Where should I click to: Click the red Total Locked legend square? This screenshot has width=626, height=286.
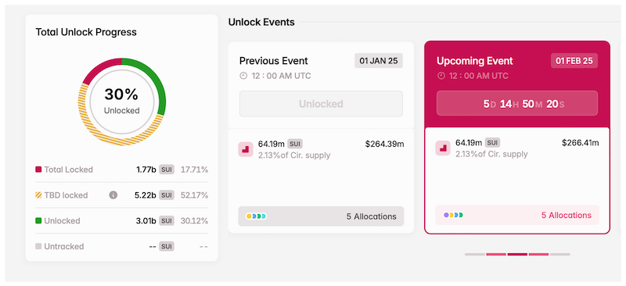[38, 170]
